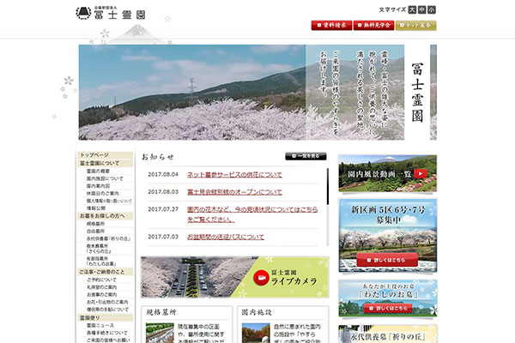
Task: Open the 園内の花木など、今の見頃状況 news link
Action: [252, 214]
